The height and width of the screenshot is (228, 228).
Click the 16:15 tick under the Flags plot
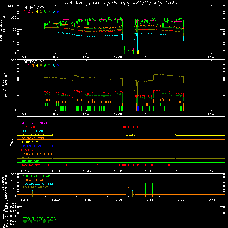24,171
